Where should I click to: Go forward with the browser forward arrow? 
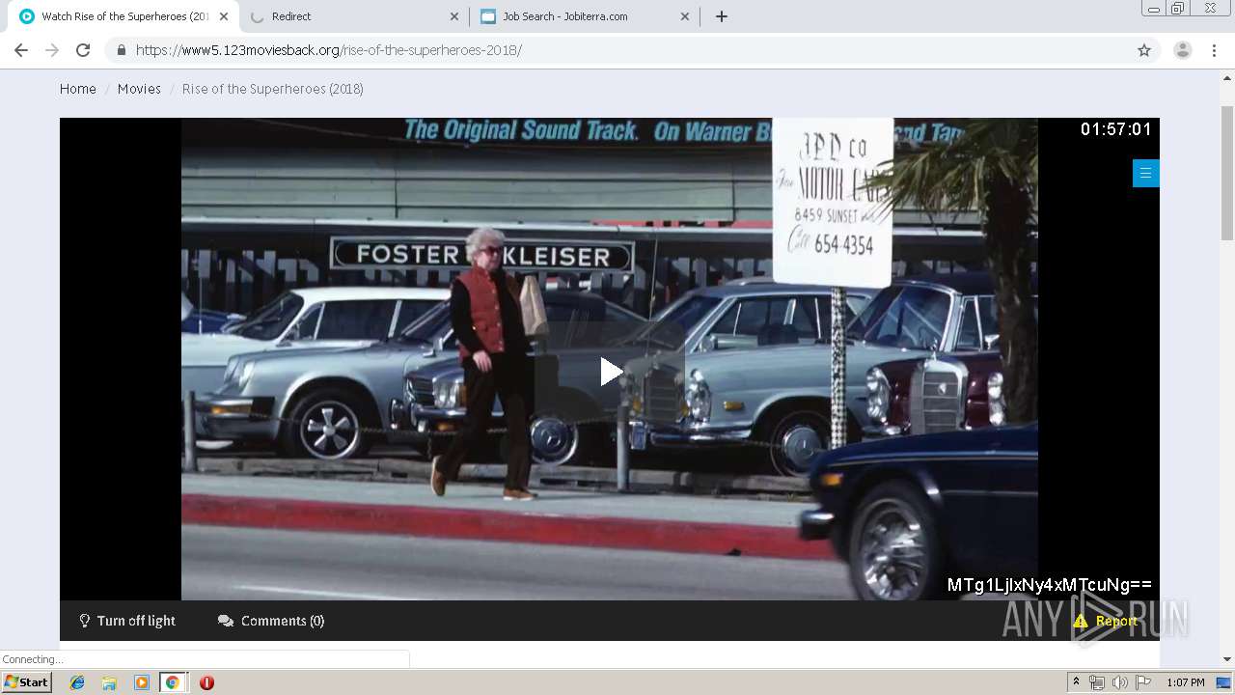tap(52, 50)
